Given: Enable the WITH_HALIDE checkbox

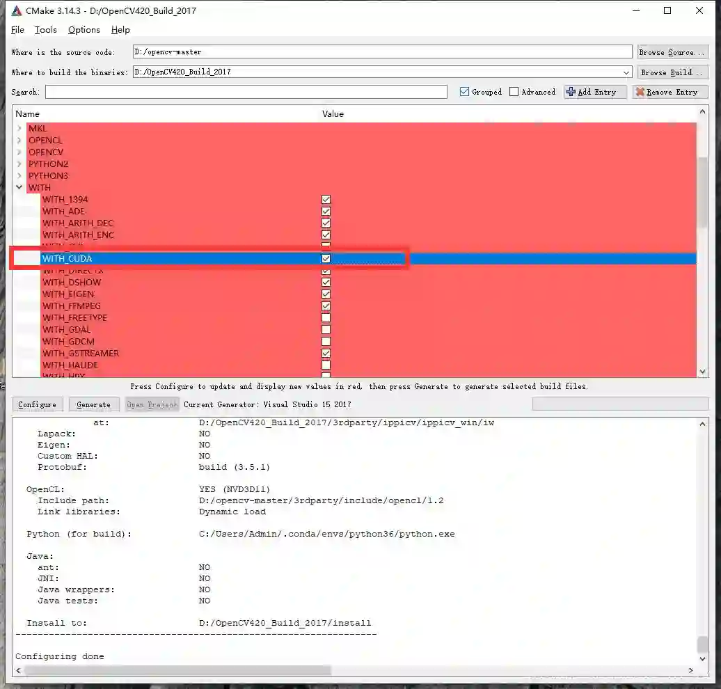Looking at the screenshot, I should point(326,365).
